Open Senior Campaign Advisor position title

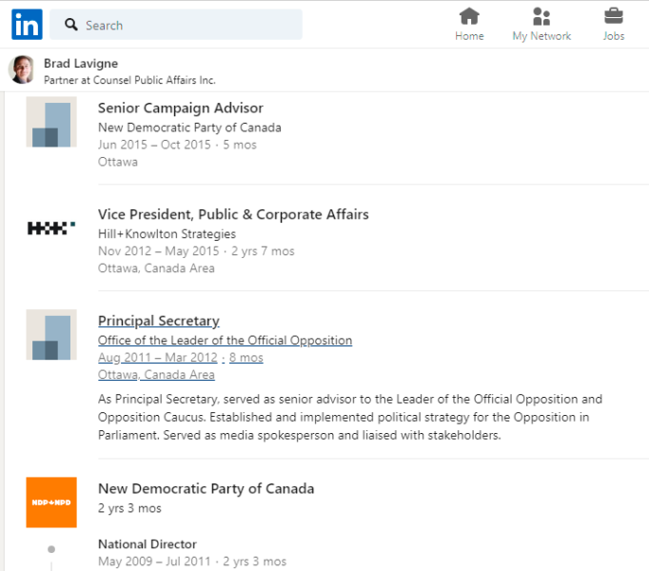point(181,108)
